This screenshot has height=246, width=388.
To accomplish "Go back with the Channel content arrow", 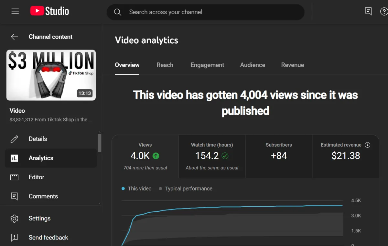I will 15,37.
